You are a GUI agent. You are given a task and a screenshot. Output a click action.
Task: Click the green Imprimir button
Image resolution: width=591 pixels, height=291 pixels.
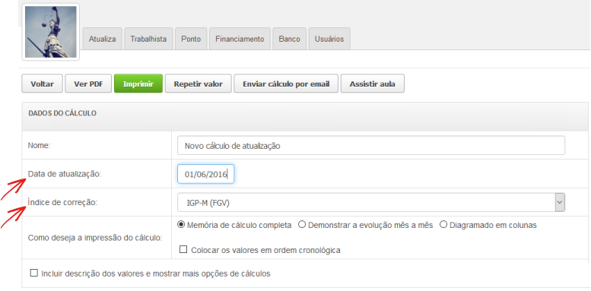[x=138, y=84]
